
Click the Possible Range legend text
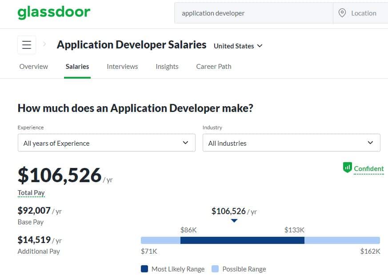[x=244, y=269]
